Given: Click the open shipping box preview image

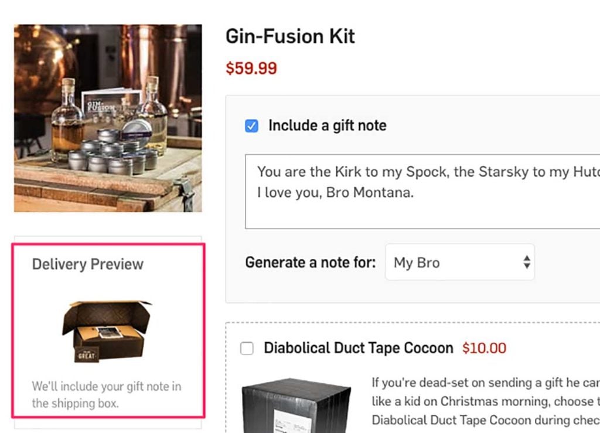Looking at the screenshot, I should [x=107, y=331].
